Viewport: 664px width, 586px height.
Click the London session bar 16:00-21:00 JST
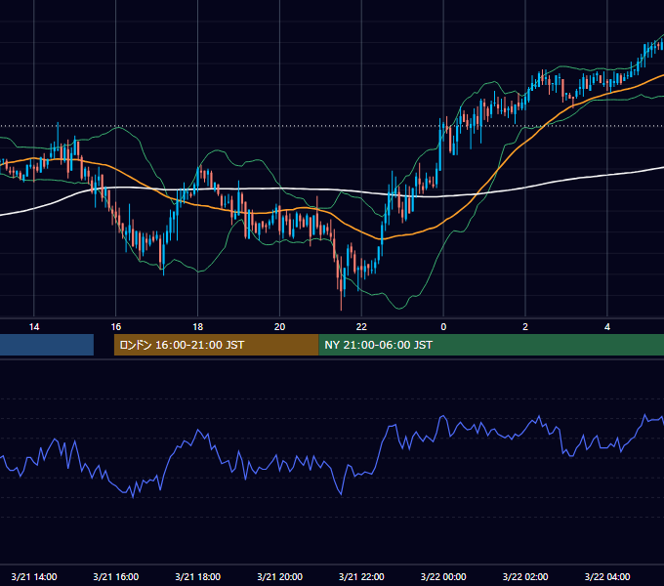pos(217,345)
